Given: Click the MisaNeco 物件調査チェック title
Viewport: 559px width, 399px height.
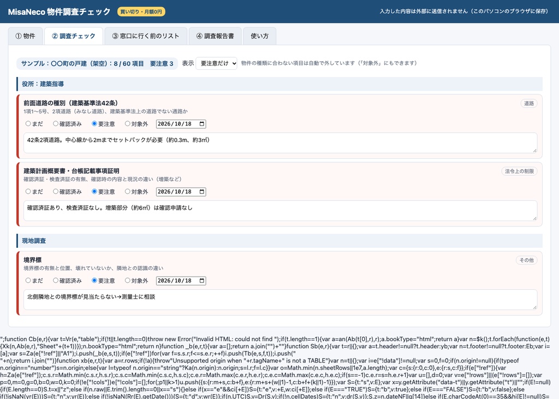Looking at the screenshot, I should click(x=59, y=12).
